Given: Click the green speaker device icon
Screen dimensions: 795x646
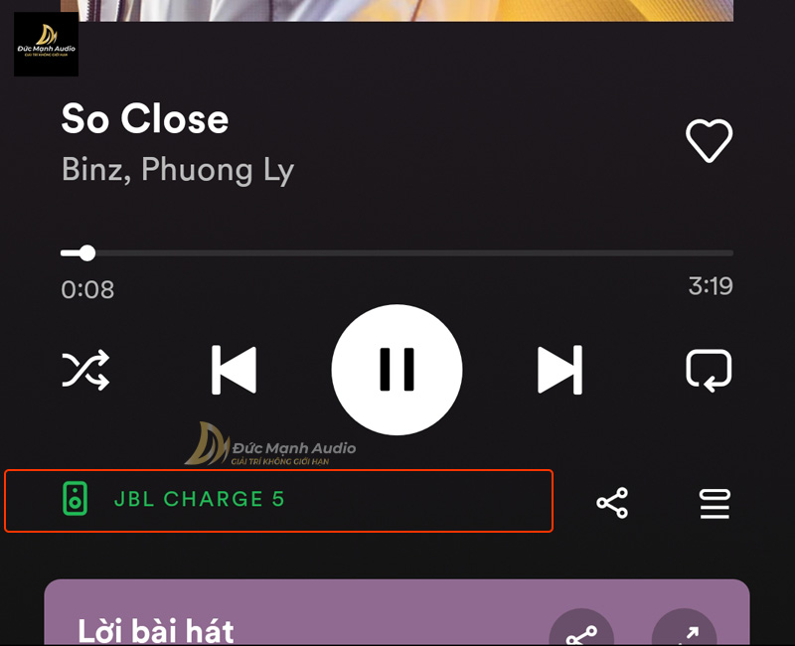Looking at the screenshot, I should pyautogui.click(x=76, y=499).
